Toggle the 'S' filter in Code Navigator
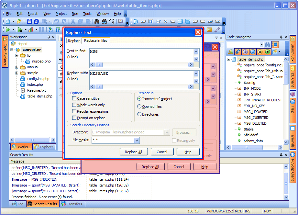The height and width of the screenshot is (215, 298). pos(245,51)
